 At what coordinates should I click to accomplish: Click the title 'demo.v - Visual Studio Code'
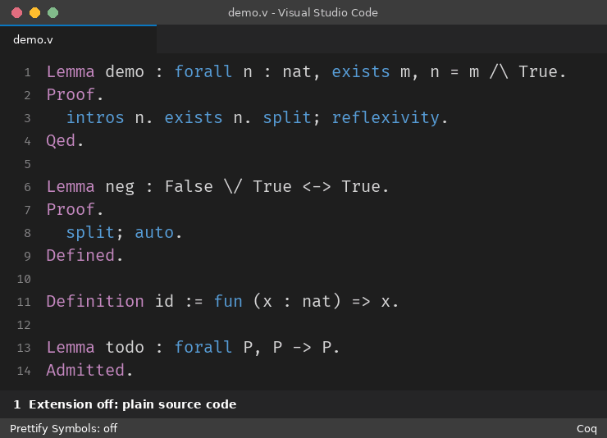pos(303,13)
